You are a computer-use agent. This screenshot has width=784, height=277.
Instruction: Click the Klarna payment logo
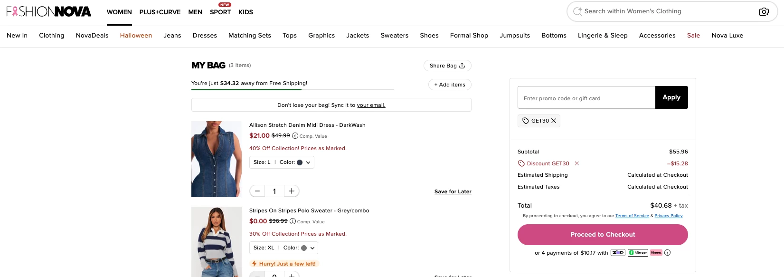[656, 253]
